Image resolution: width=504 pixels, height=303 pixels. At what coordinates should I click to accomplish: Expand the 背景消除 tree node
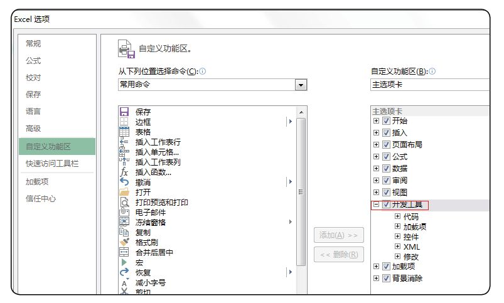click(376, 278)
